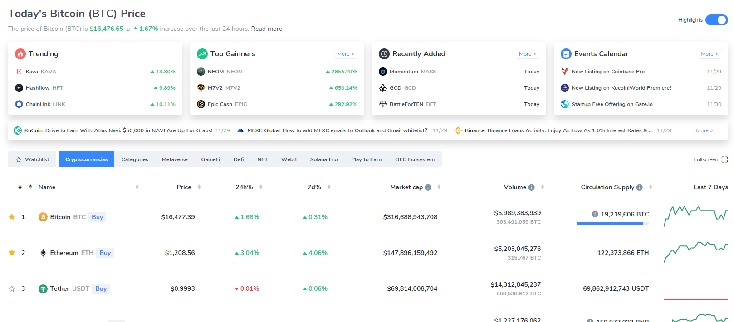Star Tether to add to watchlist
This screenshot has width=734, height=322.
pos(12,288)
